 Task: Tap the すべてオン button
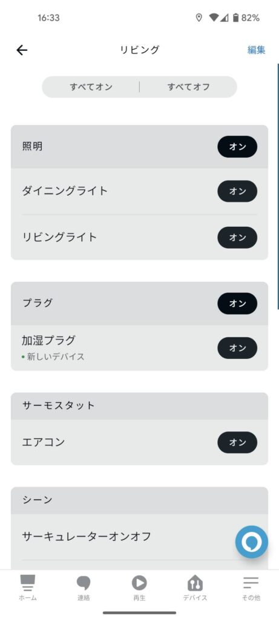click(91, 87)
